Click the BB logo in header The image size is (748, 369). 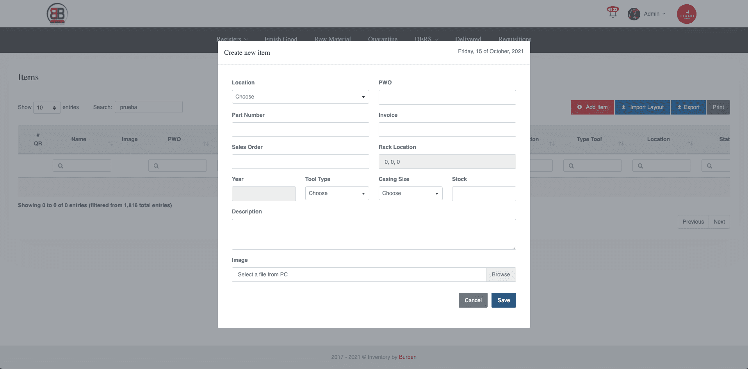(x=57, y=14)
